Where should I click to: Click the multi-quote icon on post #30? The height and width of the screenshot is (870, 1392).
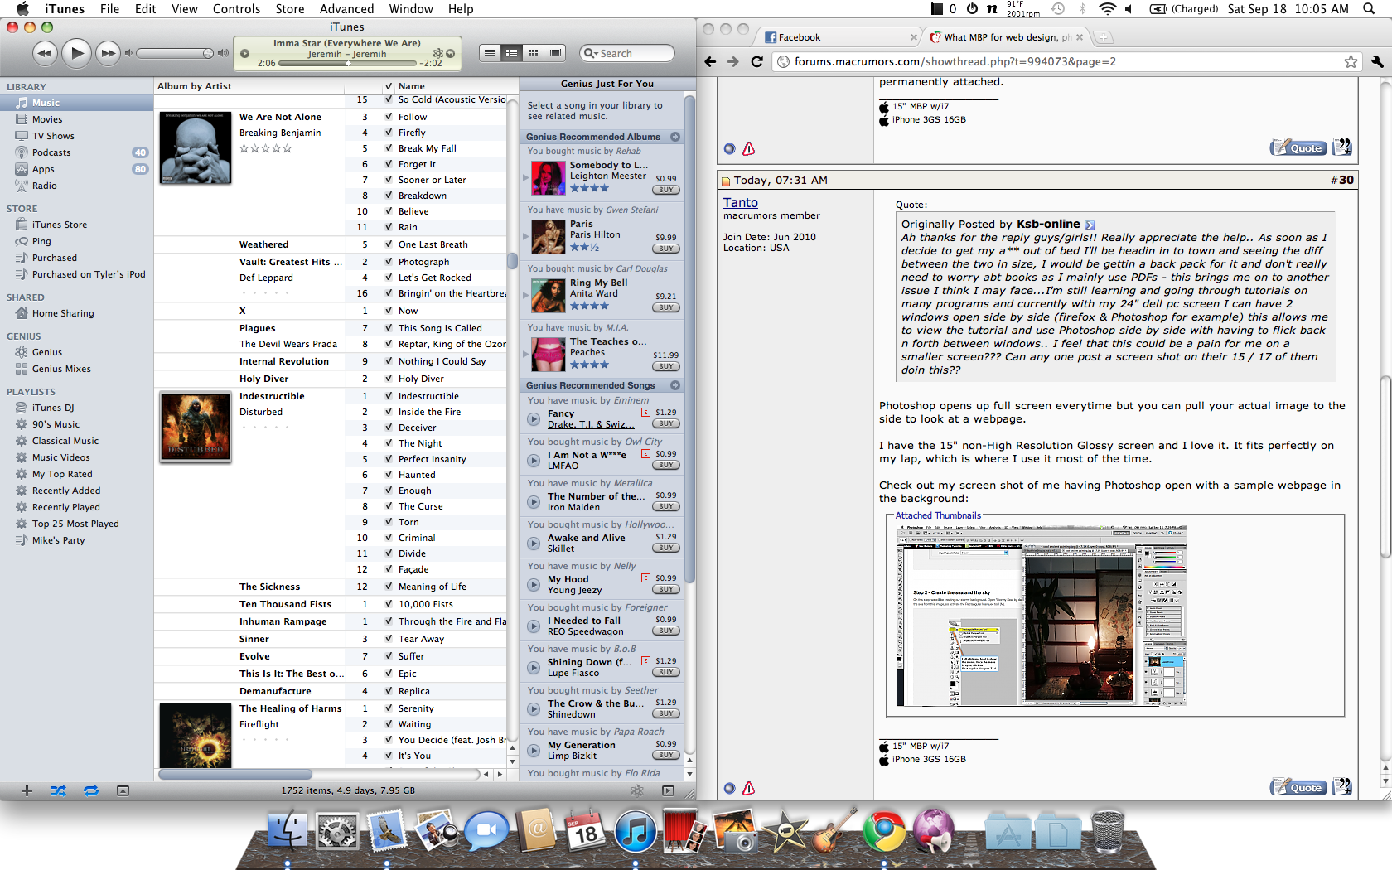(x=1342, y=787)
